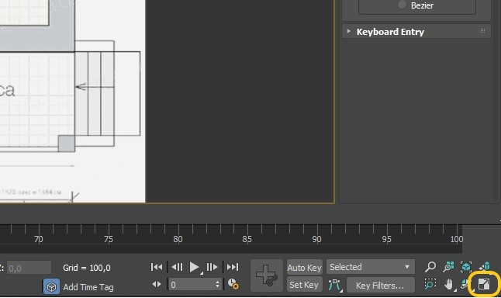501x298 pixels.
Task: Toggle Set Key mode
Action: 305,285
